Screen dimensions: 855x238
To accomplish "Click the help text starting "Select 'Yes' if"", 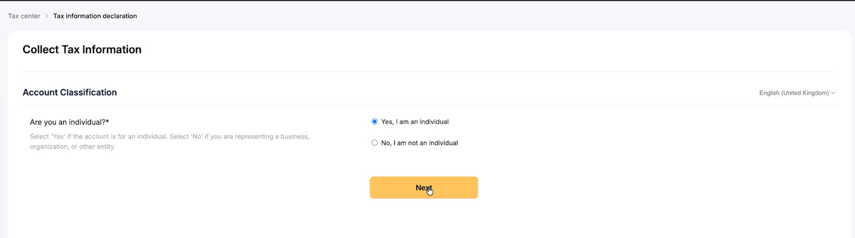I will pos(169,137).
